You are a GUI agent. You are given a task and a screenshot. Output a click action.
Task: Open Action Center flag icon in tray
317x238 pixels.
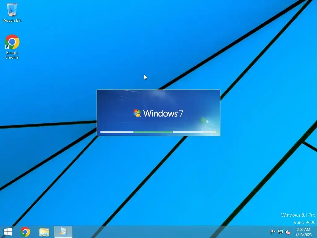[x=273, y=232]
